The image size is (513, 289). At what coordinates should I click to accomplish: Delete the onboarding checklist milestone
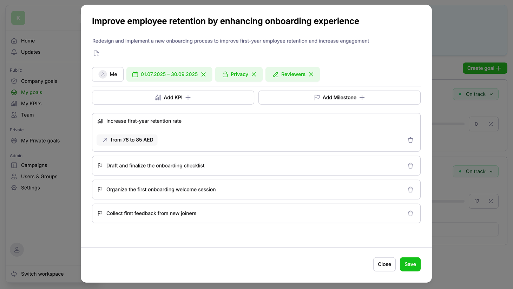tap(410, 166)
